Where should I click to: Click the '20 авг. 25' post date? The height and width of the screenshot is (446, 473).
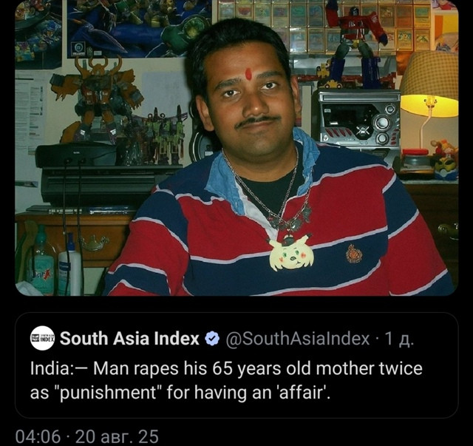(x=117, y=436)
